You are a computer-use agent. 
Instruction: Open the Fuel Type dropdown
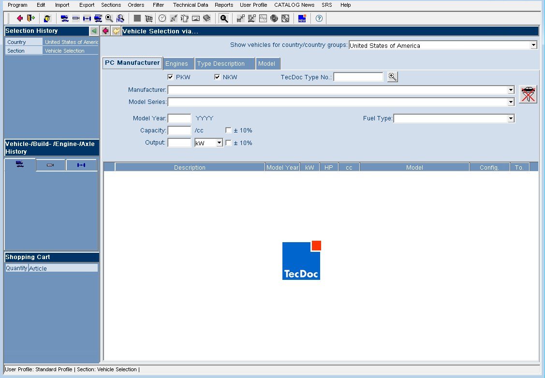(511, 118)
